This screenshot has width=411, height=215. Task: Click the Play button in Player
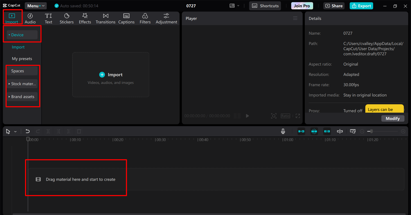[247, 116]
